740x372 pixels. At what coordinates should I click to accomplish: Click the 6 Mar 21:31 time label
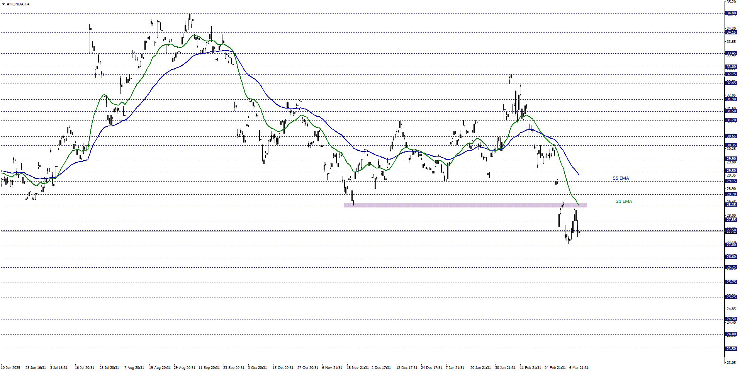tap(579, 368)
